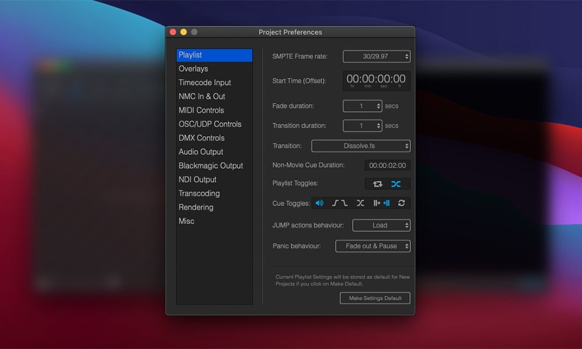Viewport: 582px width, 349px height.
Task: Open Blackmagic Output preferences
Action: pyautogui.click(x=211, y=166)
